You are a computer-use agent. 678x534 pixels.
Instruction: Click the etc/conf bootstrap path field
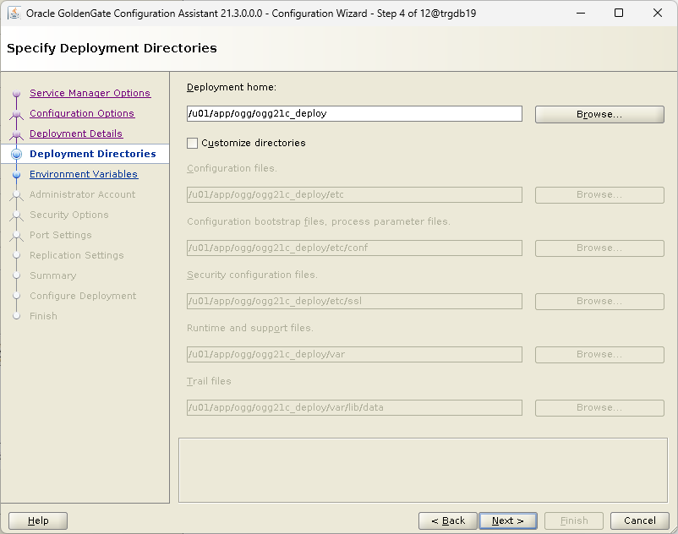pyautogui.click(x=354, y=248)
